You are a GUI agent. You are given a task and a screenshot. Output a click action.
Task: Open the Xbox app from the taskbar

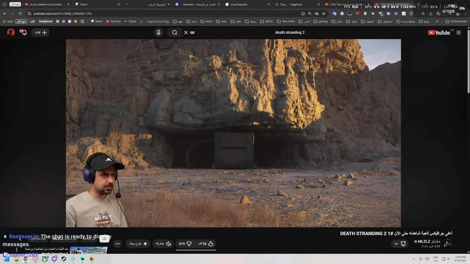pos(45,259)
